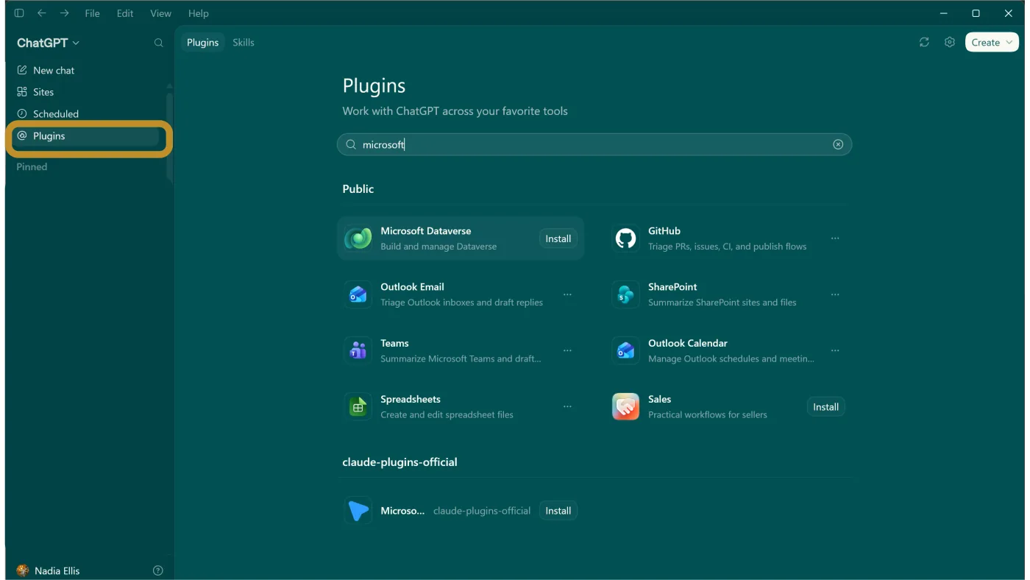The image size is (1030, 580).
Task: Switch to the Plugins tab
Action: tap(202, 43)
